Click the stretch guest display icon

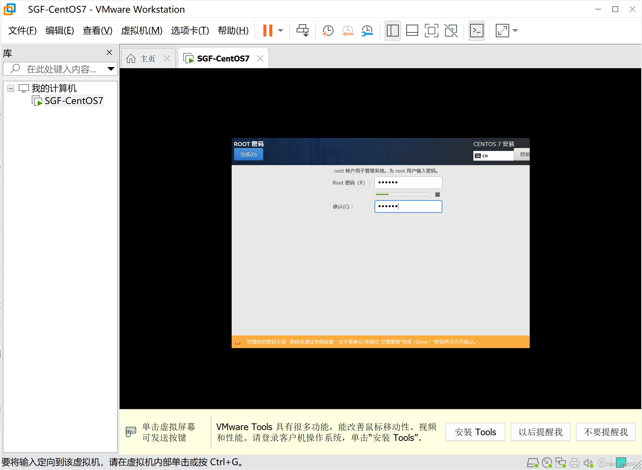pyautogui.click(x=502, y=31)
